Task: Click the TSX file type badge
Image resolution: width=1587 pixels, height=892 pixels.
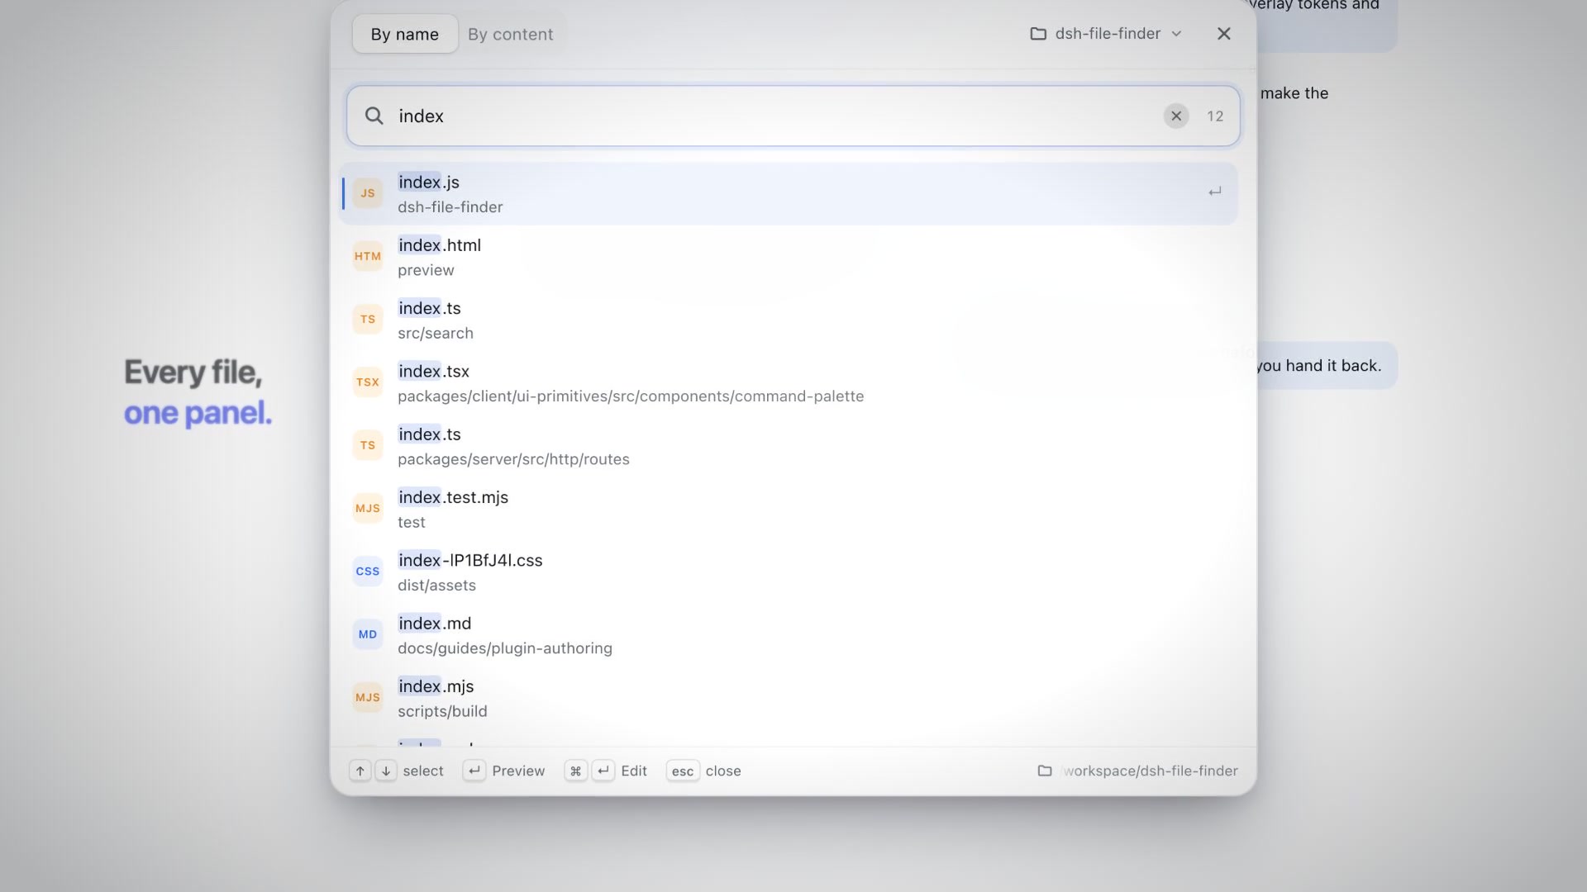Action: pos(368,382)
